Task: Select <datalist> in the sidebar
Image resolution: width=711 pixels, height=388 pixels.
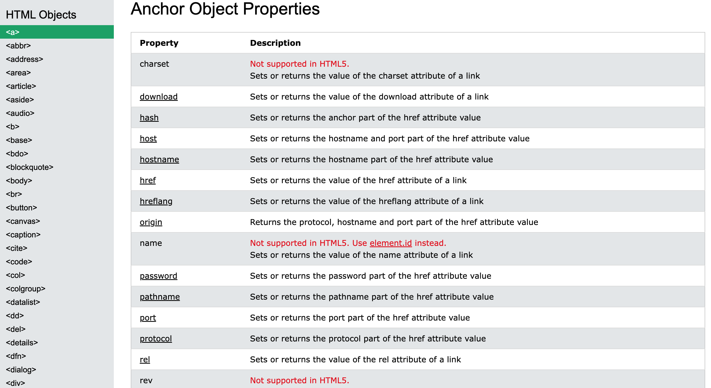Action: coord(23,302)
